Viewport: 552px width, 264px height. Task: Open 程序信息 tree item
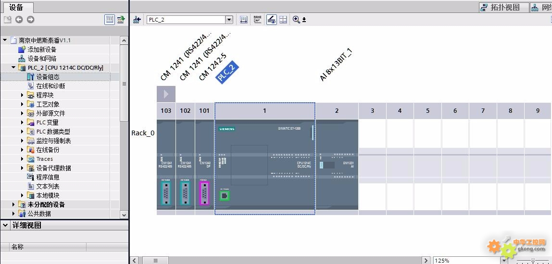[x=48, y=177]
